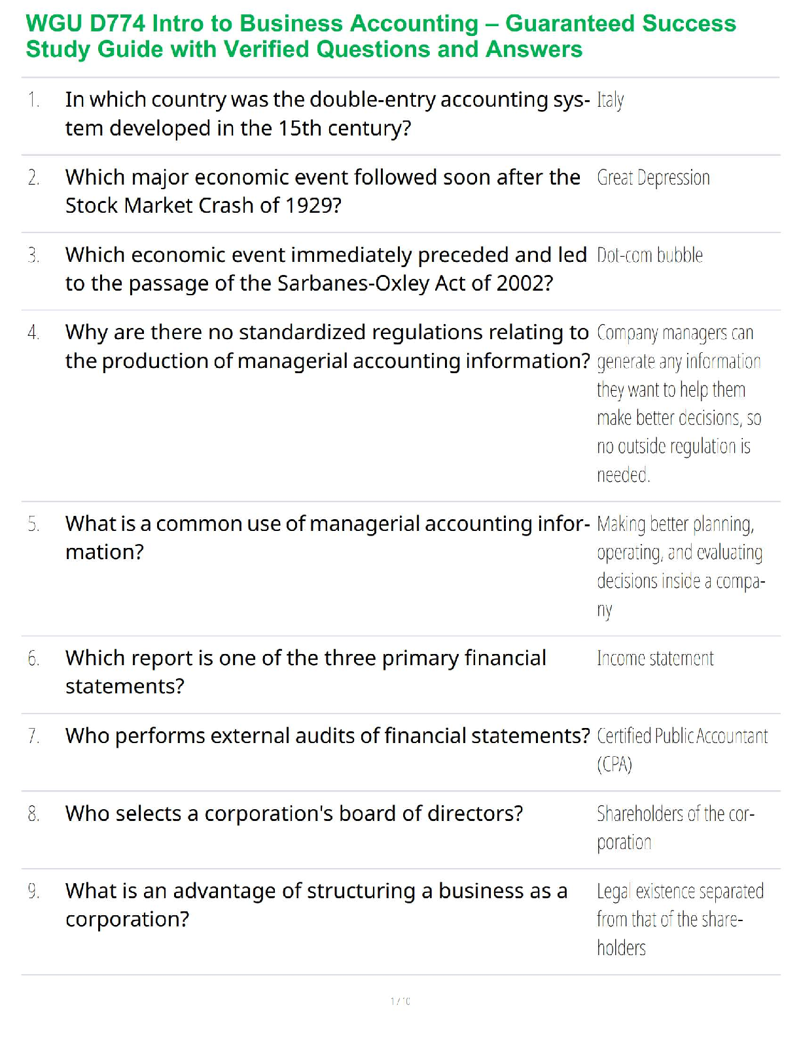Image resolution: width=801 pixels, height=1037 pixels.
Task: Select the answer "Making better planning, operating"
Action: pos(679,566)
